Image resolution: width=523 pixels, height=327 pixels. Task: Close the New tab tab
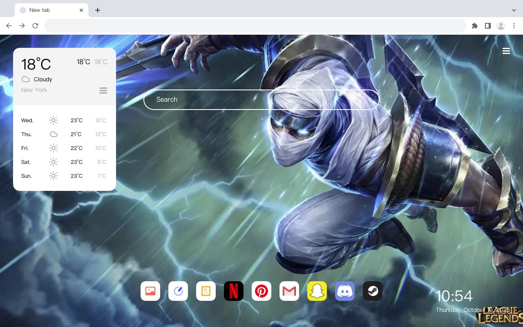(82, 10)
